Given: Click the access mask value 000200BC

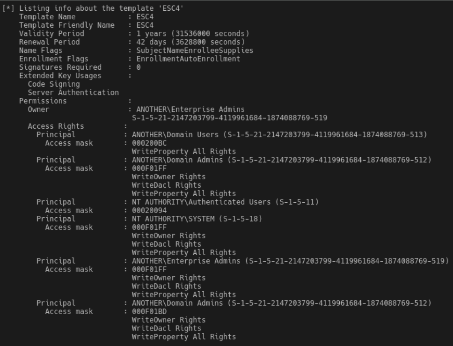Looking at the screenshot, I should (x=149, y=143).
